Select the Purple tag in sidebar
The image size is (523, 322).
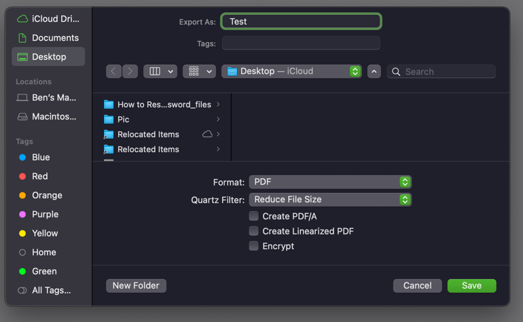click(45, 214)
